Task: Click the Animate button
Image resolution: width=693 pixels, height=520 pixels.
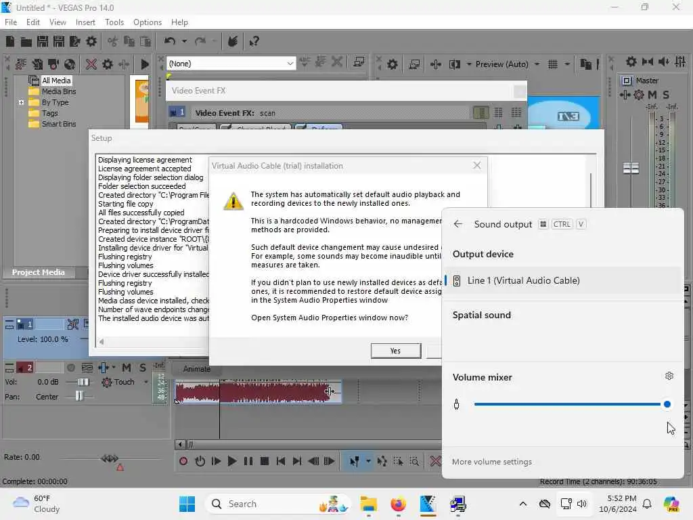Action: click(x=197, y=369)
